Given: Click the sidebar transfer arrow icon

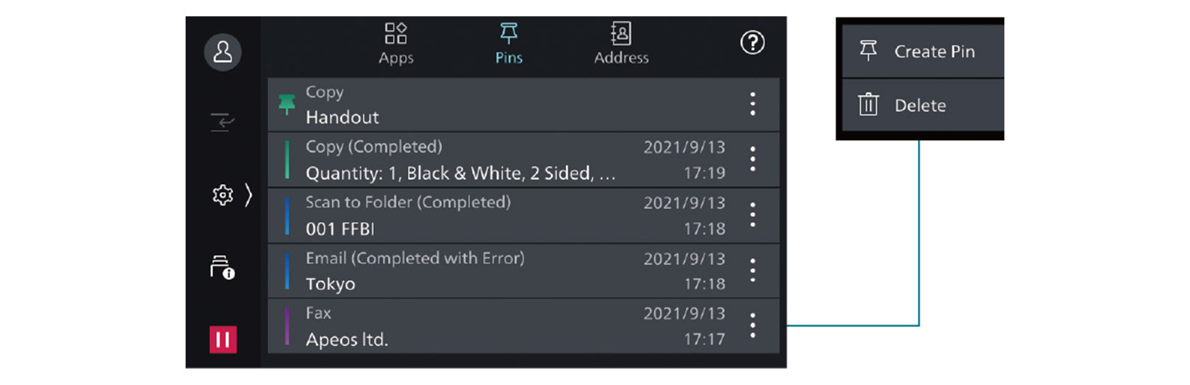Looking at the screenshot, I should [x=222, y=122].
